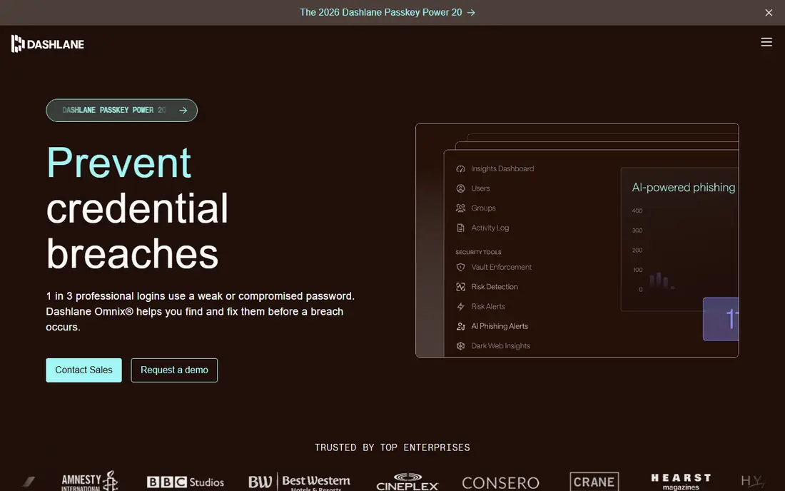Select the Dark Web Insights icon
The height and width of the screenshot is (491, 785).
(460, 346)
